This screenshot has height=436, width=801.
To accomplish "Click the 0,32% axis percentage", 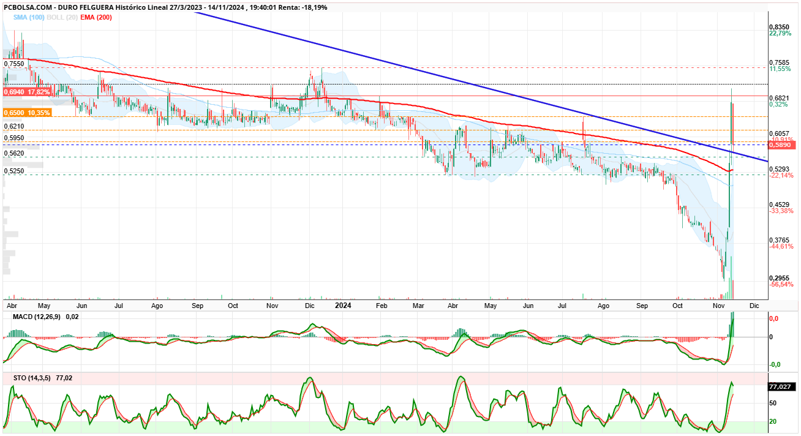I will point(778,105).
